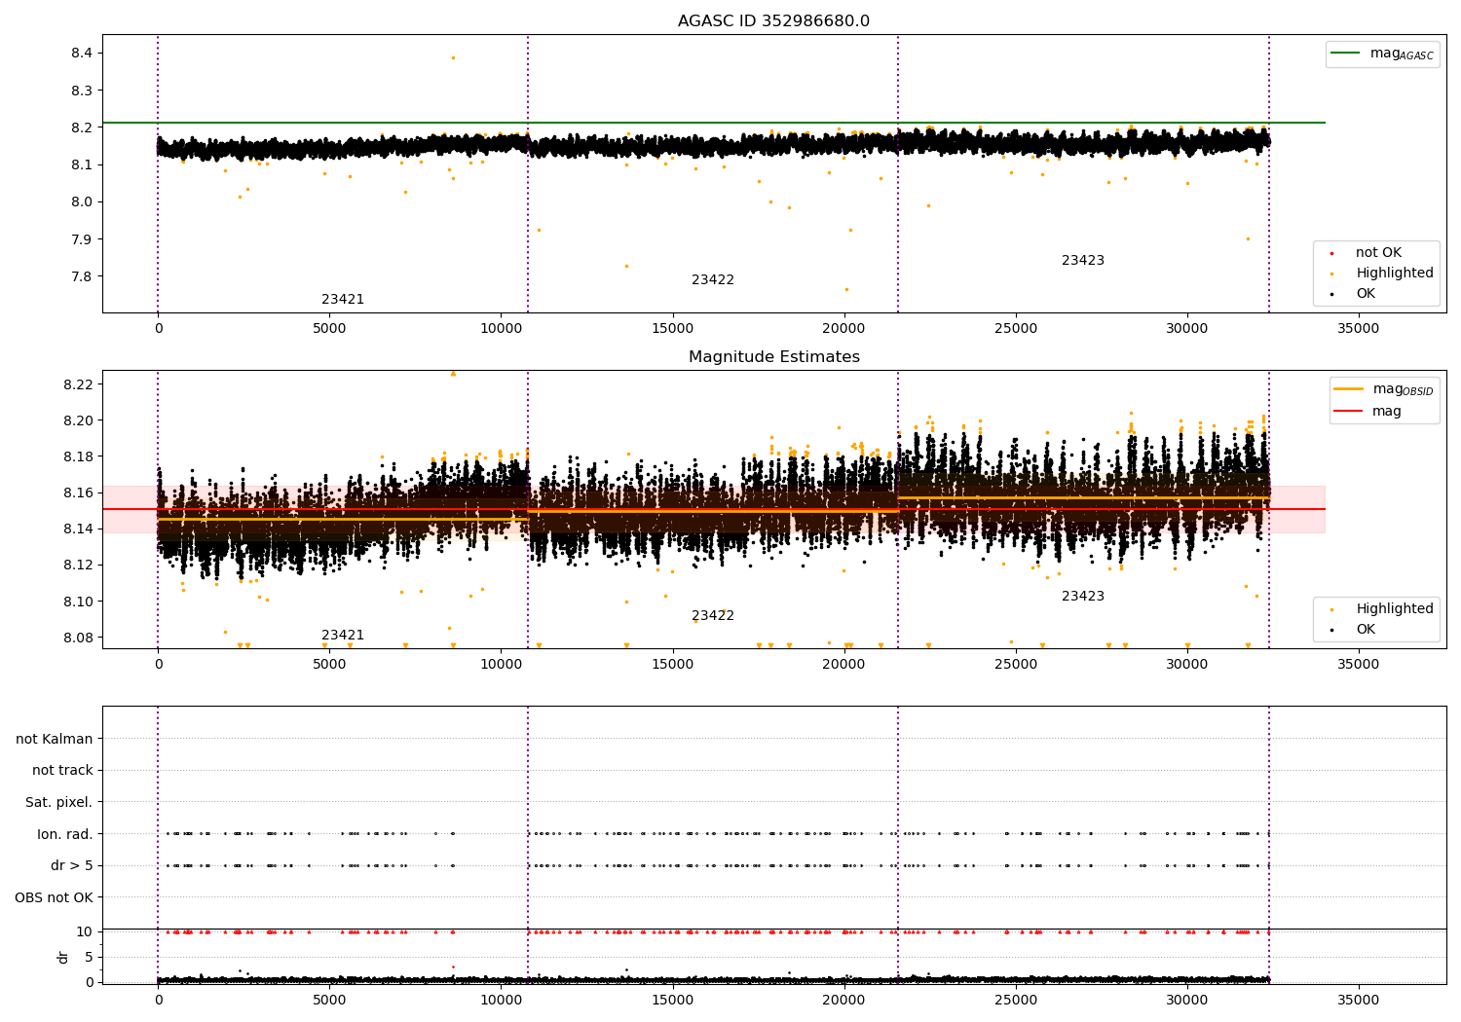Click the 'AGASC ID 352986680.0' plot title
This screenshot has width=1461, height=1022.
click(773, 21)
